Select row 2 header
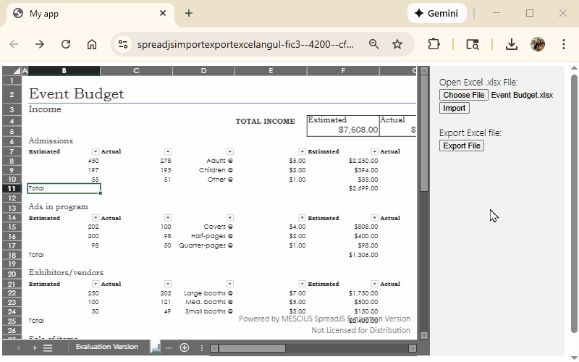The width and height of the screenshot is (579, 362). point(12,95)
